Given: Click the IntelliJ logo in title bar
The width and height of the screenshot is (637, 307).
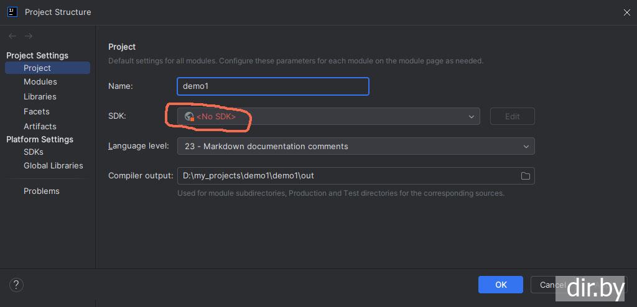Looking at the screenshot, I should click(12, 11).
